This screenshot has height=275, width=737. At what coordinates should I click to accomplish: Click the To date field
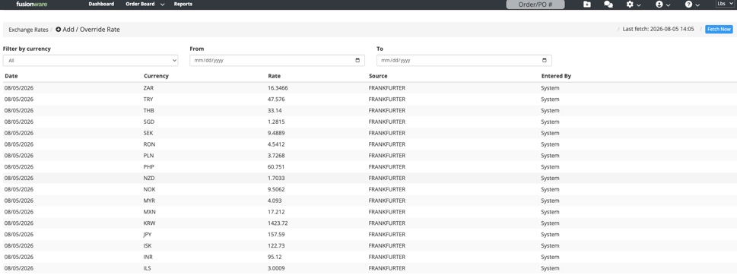(464, 61)
